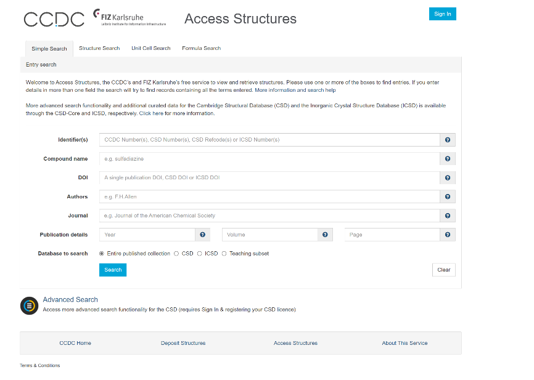
Task: Show help for the Journal field
Action: (448, 216)
